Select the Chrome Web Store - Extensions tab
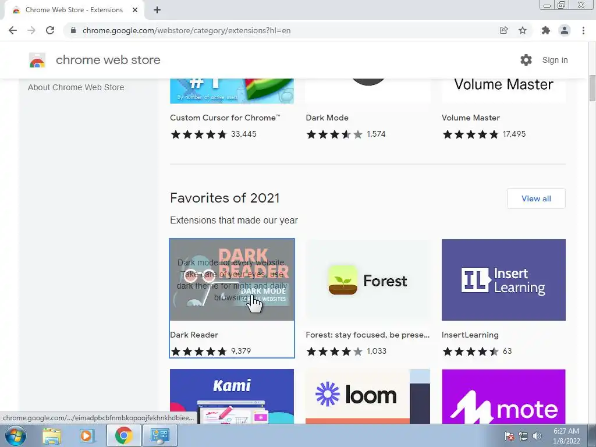Viewport: 596px width, 447px height. pos(74,10)
